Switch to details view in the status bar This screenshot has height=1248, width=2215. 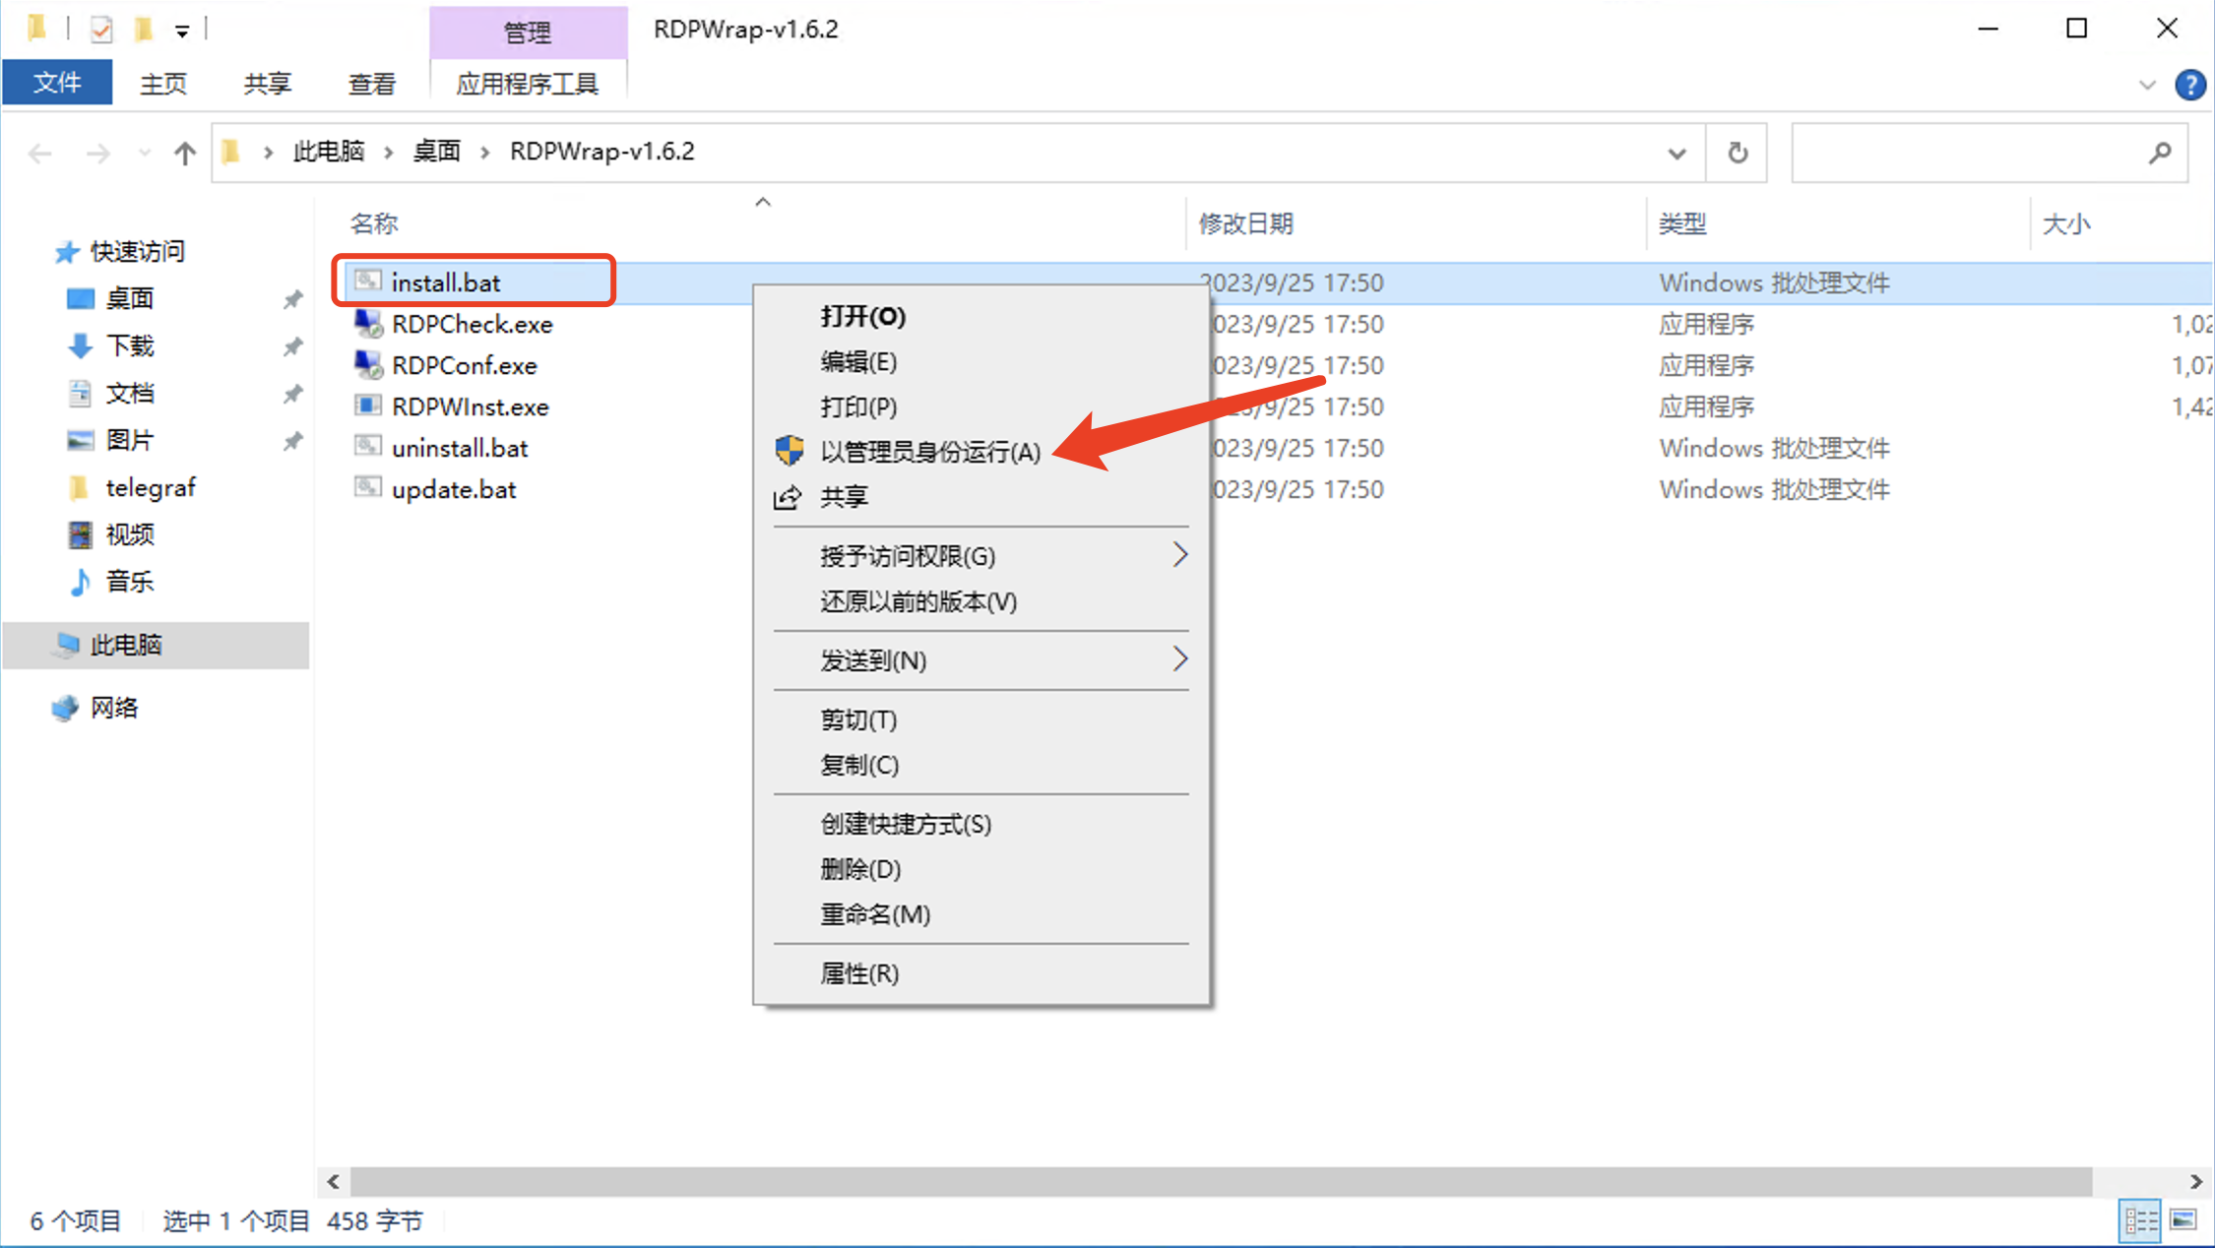click(2140, 1220)
